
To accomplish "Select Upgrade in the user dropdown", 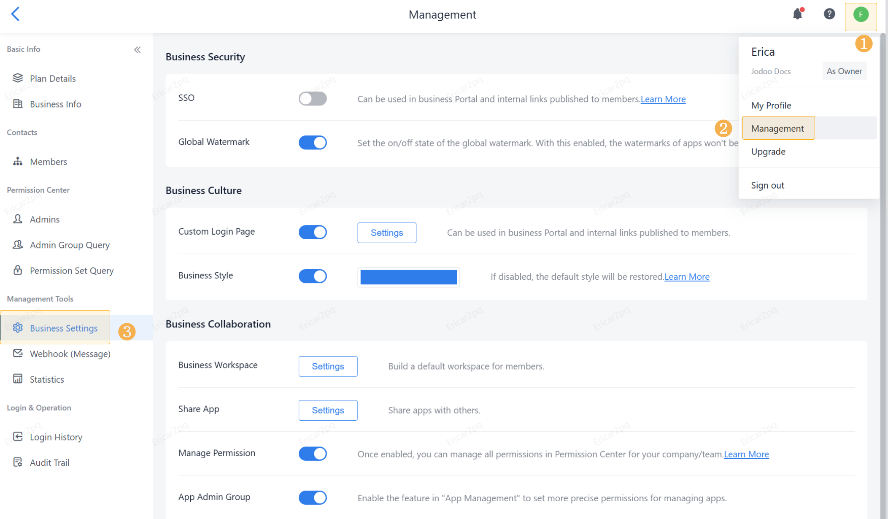I will (768, 151).
